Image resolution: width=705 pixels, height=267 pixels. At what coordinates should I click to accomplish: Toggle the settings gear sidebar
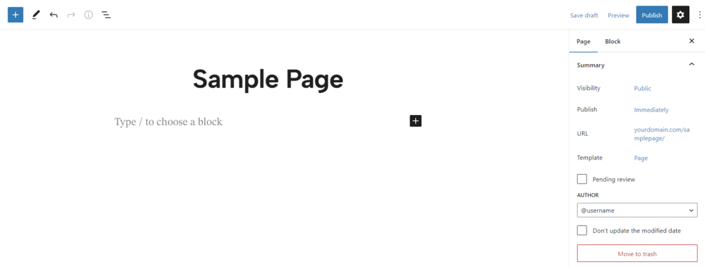pyautogui.click(x=680, y=15)
